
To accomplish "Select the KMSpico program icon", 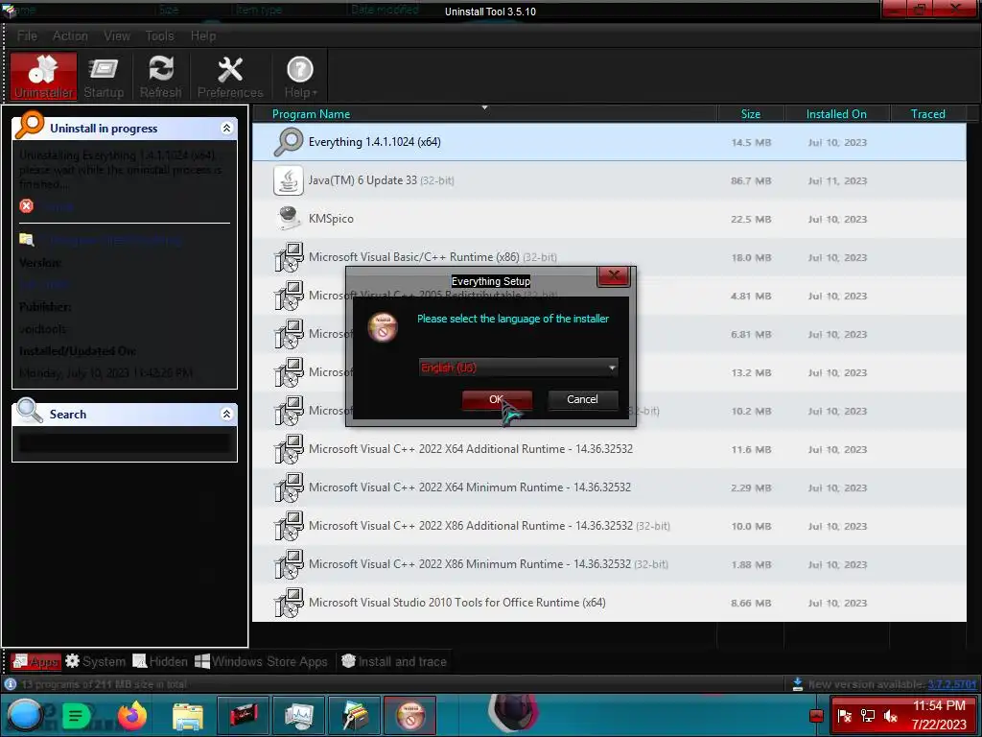I will coord(288,219).
